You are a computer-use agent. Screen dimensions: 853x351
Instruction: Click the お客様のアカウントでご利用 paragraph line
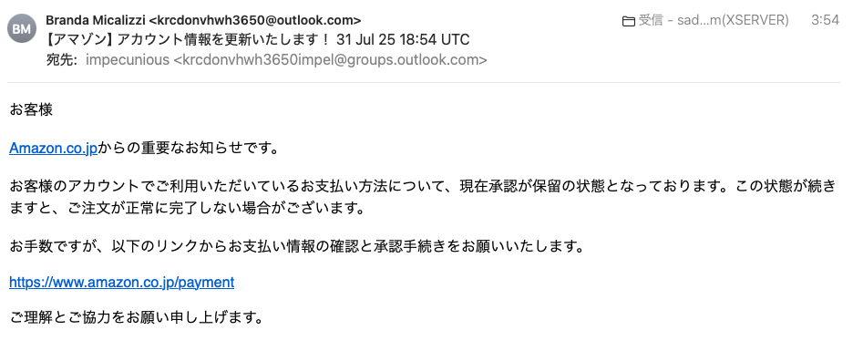[x=423, y=187]
